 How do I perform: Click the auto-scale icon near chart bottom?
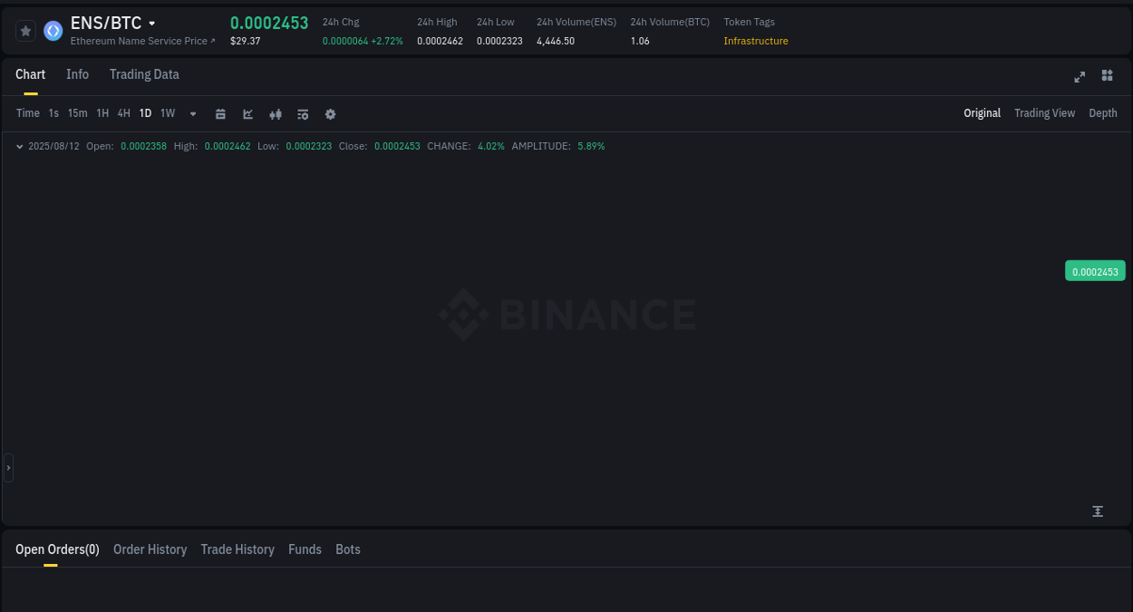tap(1098, 511)
